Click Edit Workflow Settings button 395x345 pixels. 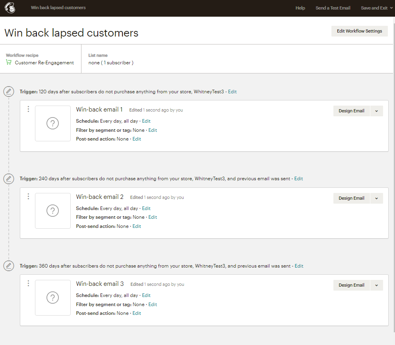[360, 31]
